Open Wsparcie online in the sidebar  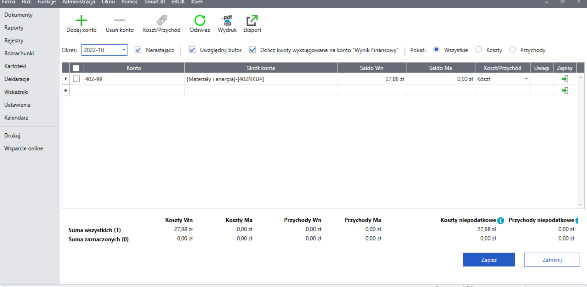[24, 148]
